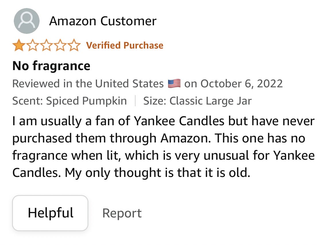The image size is (323, 245).
Task: Click the United States flag icon
Action: pyautogui.click(x=174, y=84)
